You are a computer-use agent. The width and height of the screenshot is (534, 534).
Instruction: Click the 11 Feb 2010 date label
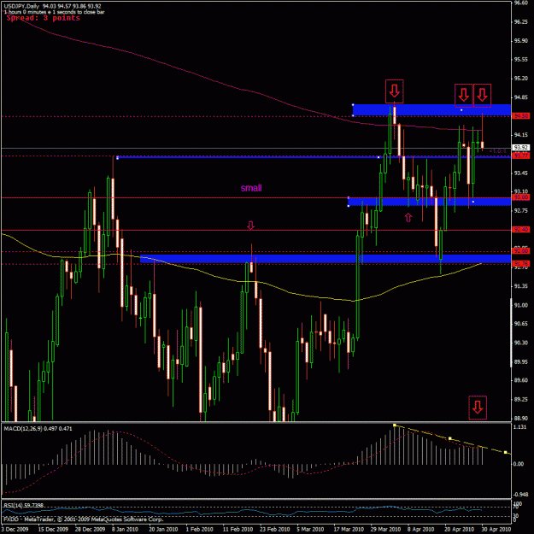coord(238,529)
